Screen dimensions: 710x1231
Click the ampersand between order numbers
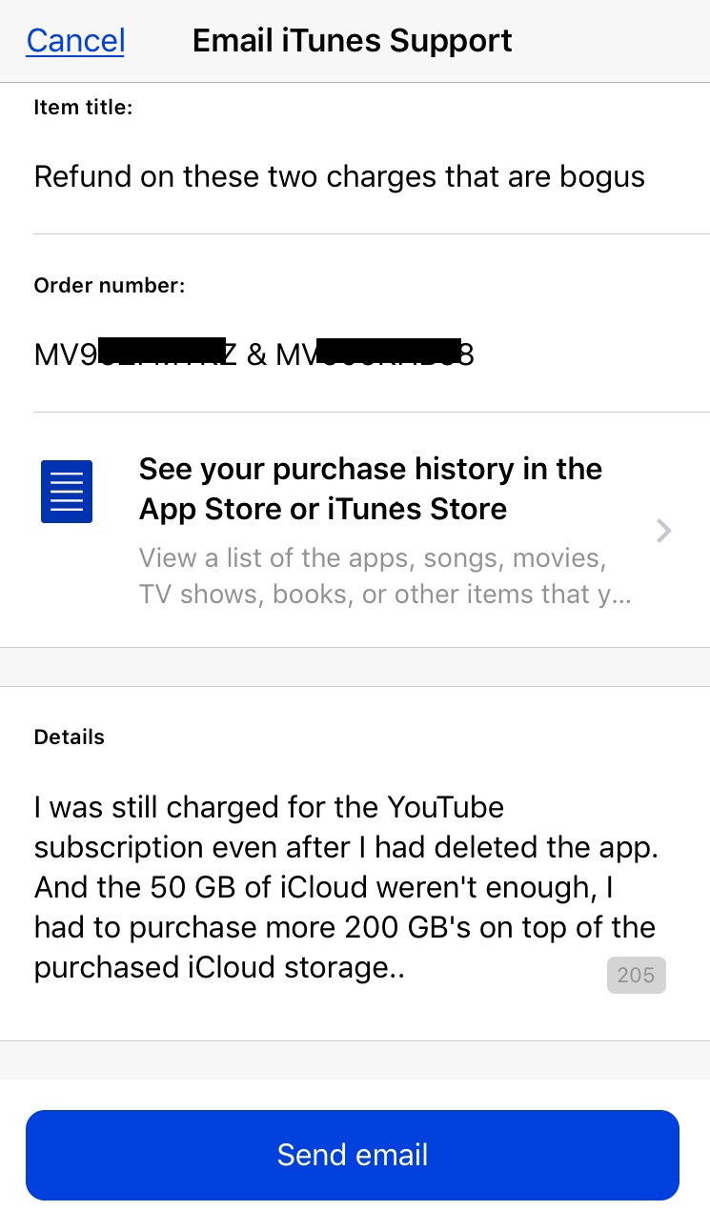pos(255,355)
